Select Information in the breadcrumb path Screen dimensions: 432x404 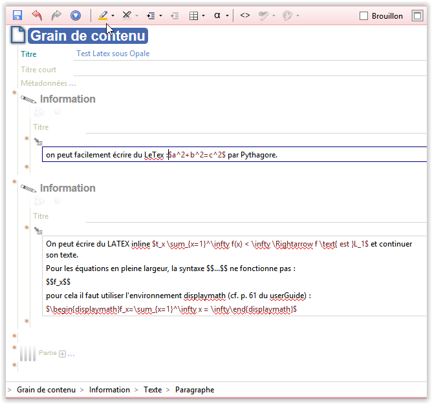(109, 390)
